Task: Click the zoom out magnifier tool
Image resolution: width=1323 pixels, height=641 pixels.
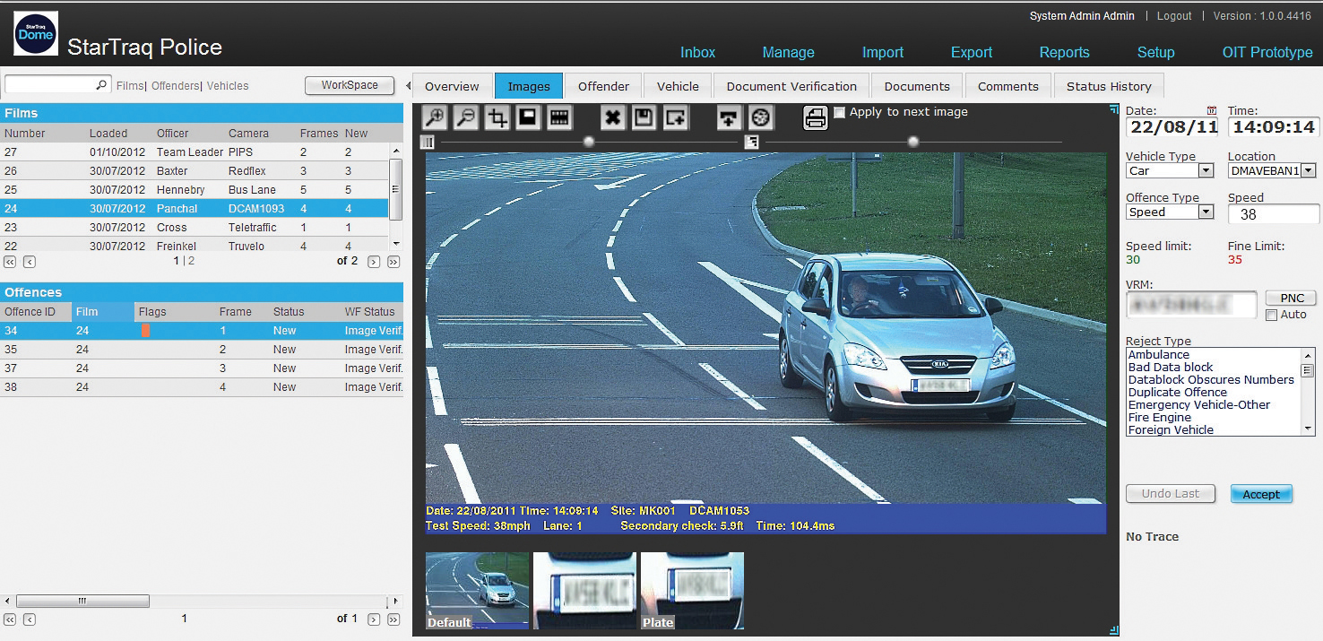Action: click(x=466, y=117)
